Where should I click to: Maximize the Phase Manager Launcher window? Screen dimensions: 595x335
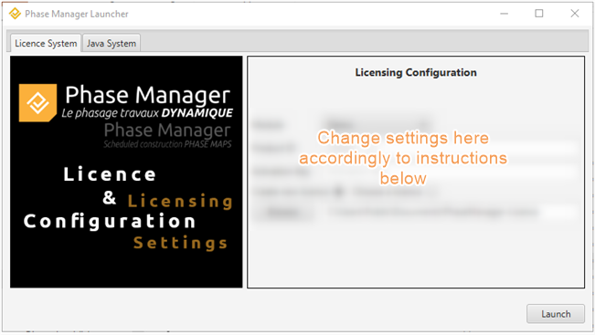[x=539, y=14]
